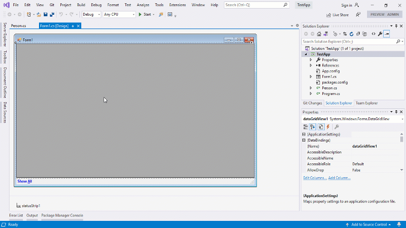Click the Live Share icon

pyautogui.click(x=338, y=15)
